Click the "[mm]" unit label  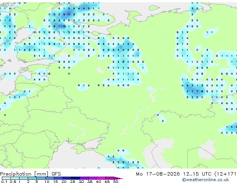(41, 174)
